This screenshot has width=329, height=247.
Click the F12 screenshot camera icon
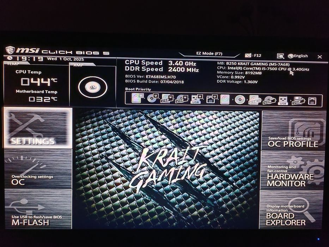point(248,55)
